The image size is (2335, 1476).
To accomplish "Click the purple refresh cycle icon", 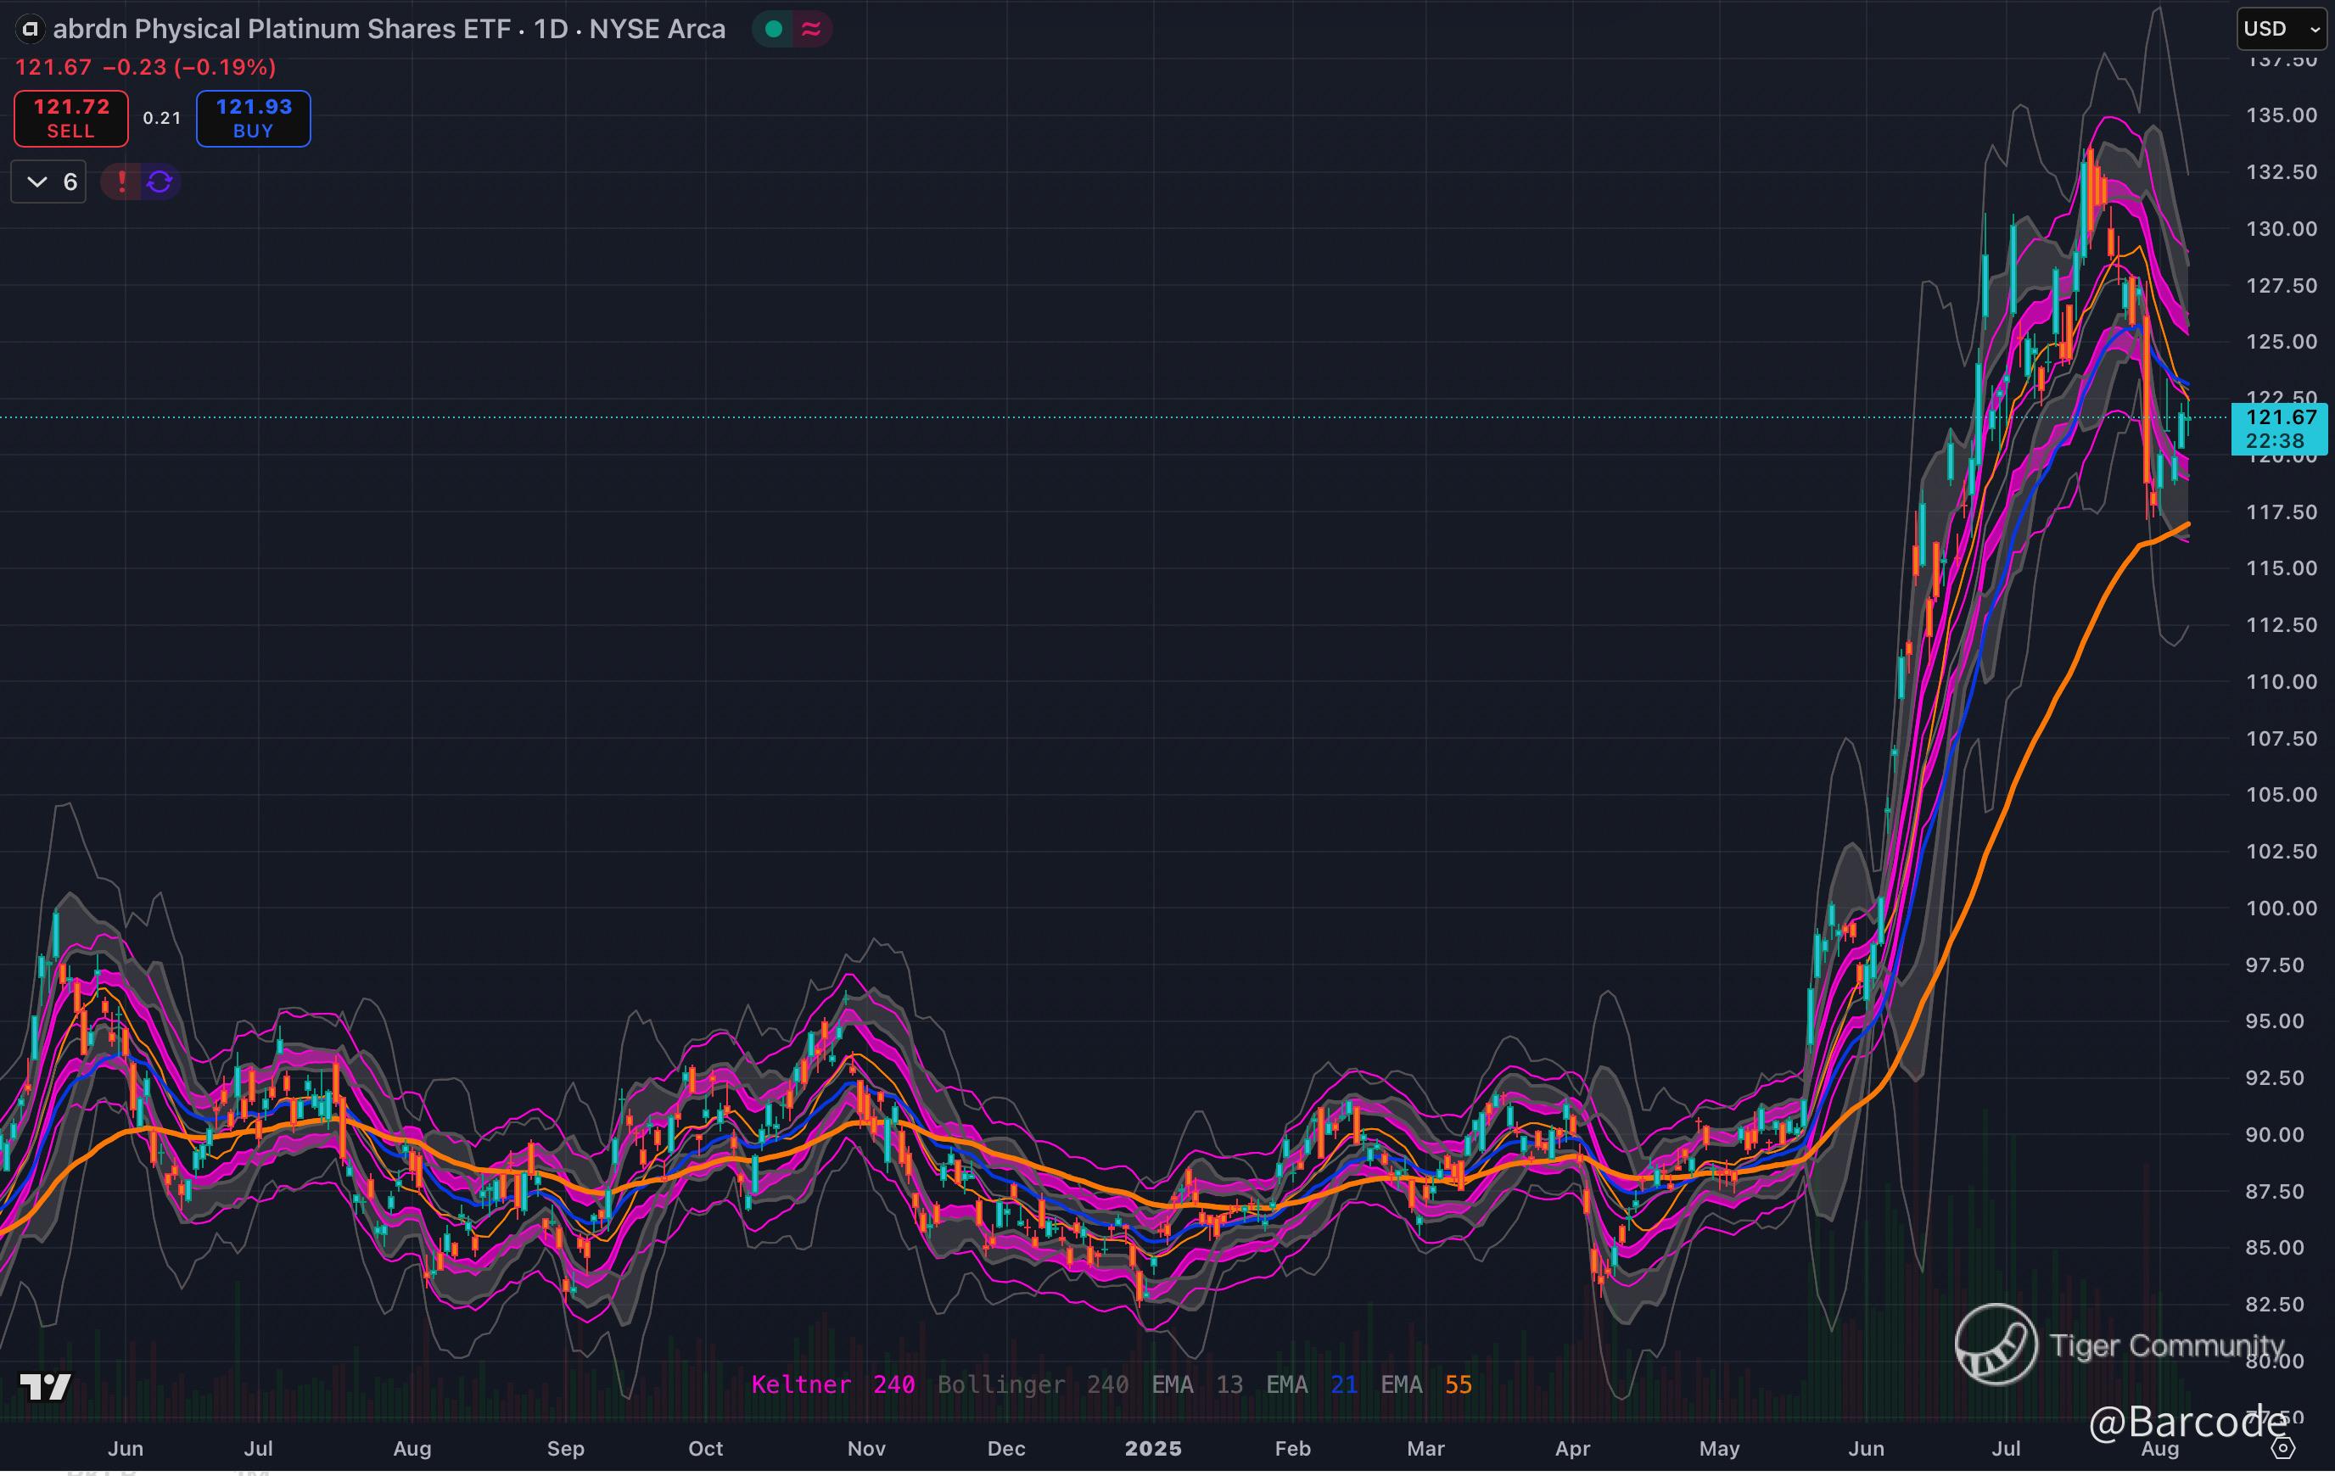I will (x=160, y=182).
